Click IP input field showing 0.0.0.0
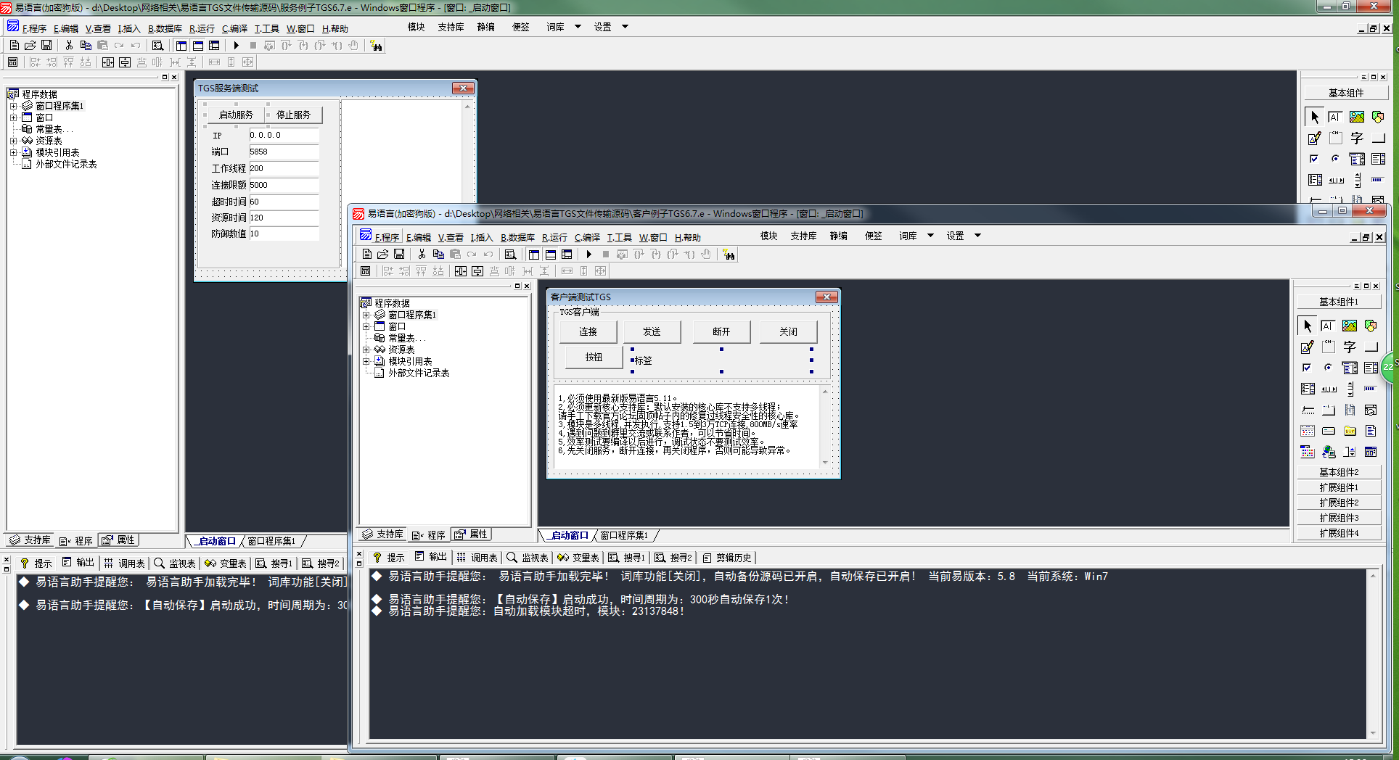The height and width of the screenshot is (760, 1399). click(284, 135)
